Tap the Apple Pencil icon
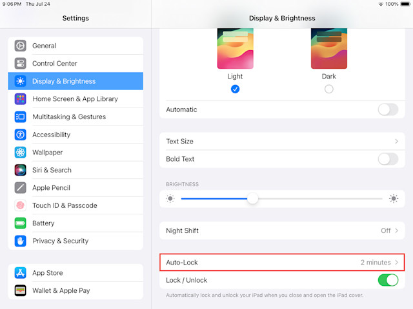Image resolution: width=413 pixels, height=309 pixels. click(20, 187)
